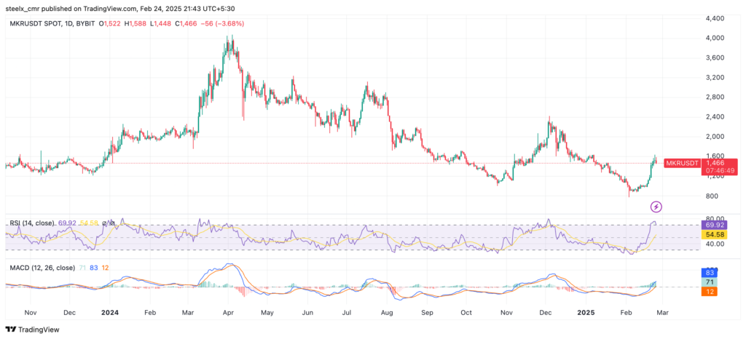746x339 pixels.
Task: Click the purple lightning bolt icon
Action: (x=656, y=206)
